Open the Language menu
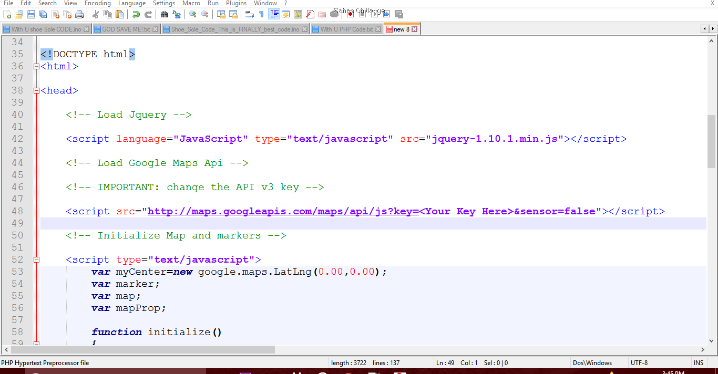 pyautogui.click(x=132, y=3)
